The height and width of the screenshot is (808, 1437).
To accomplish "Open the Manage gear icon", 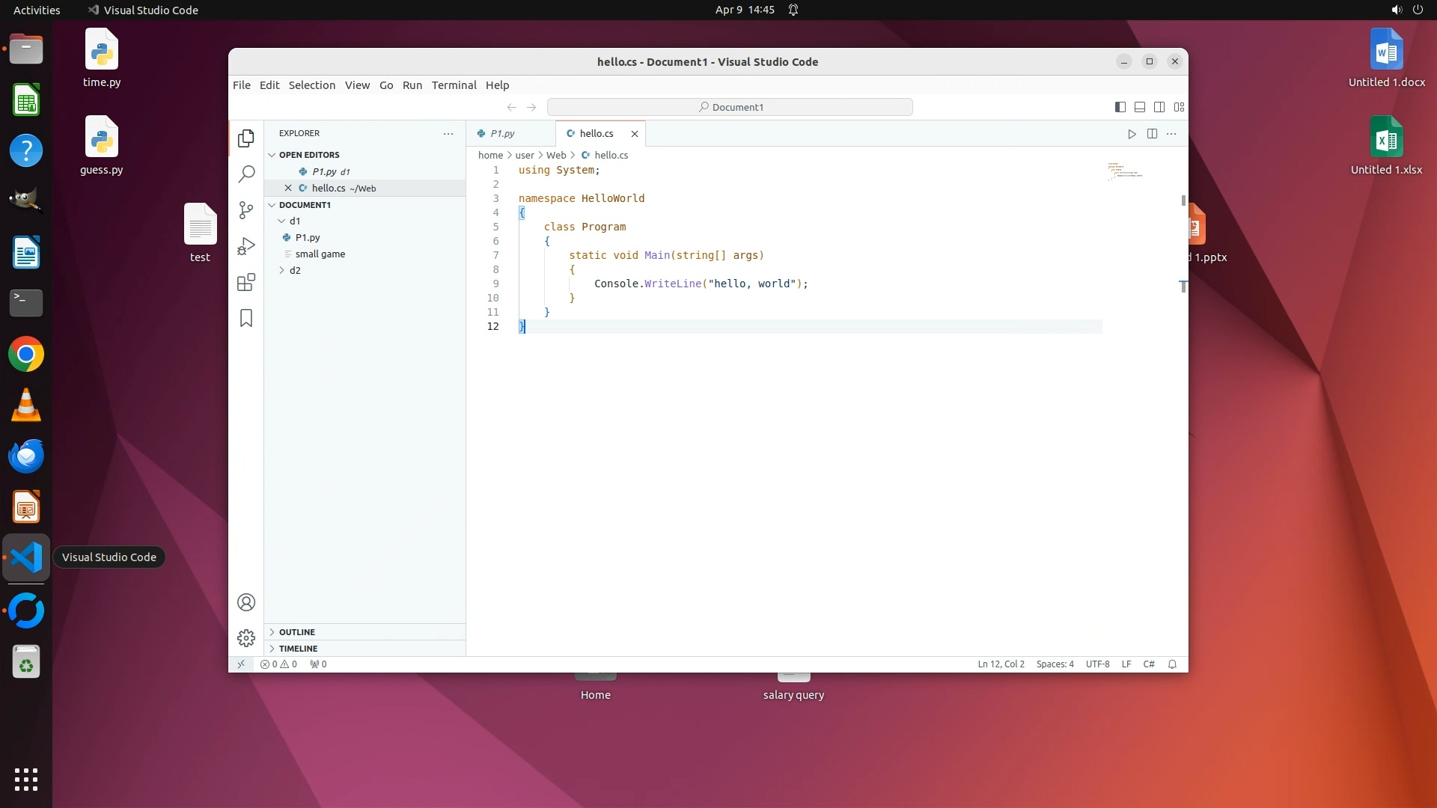I will 246,637.
